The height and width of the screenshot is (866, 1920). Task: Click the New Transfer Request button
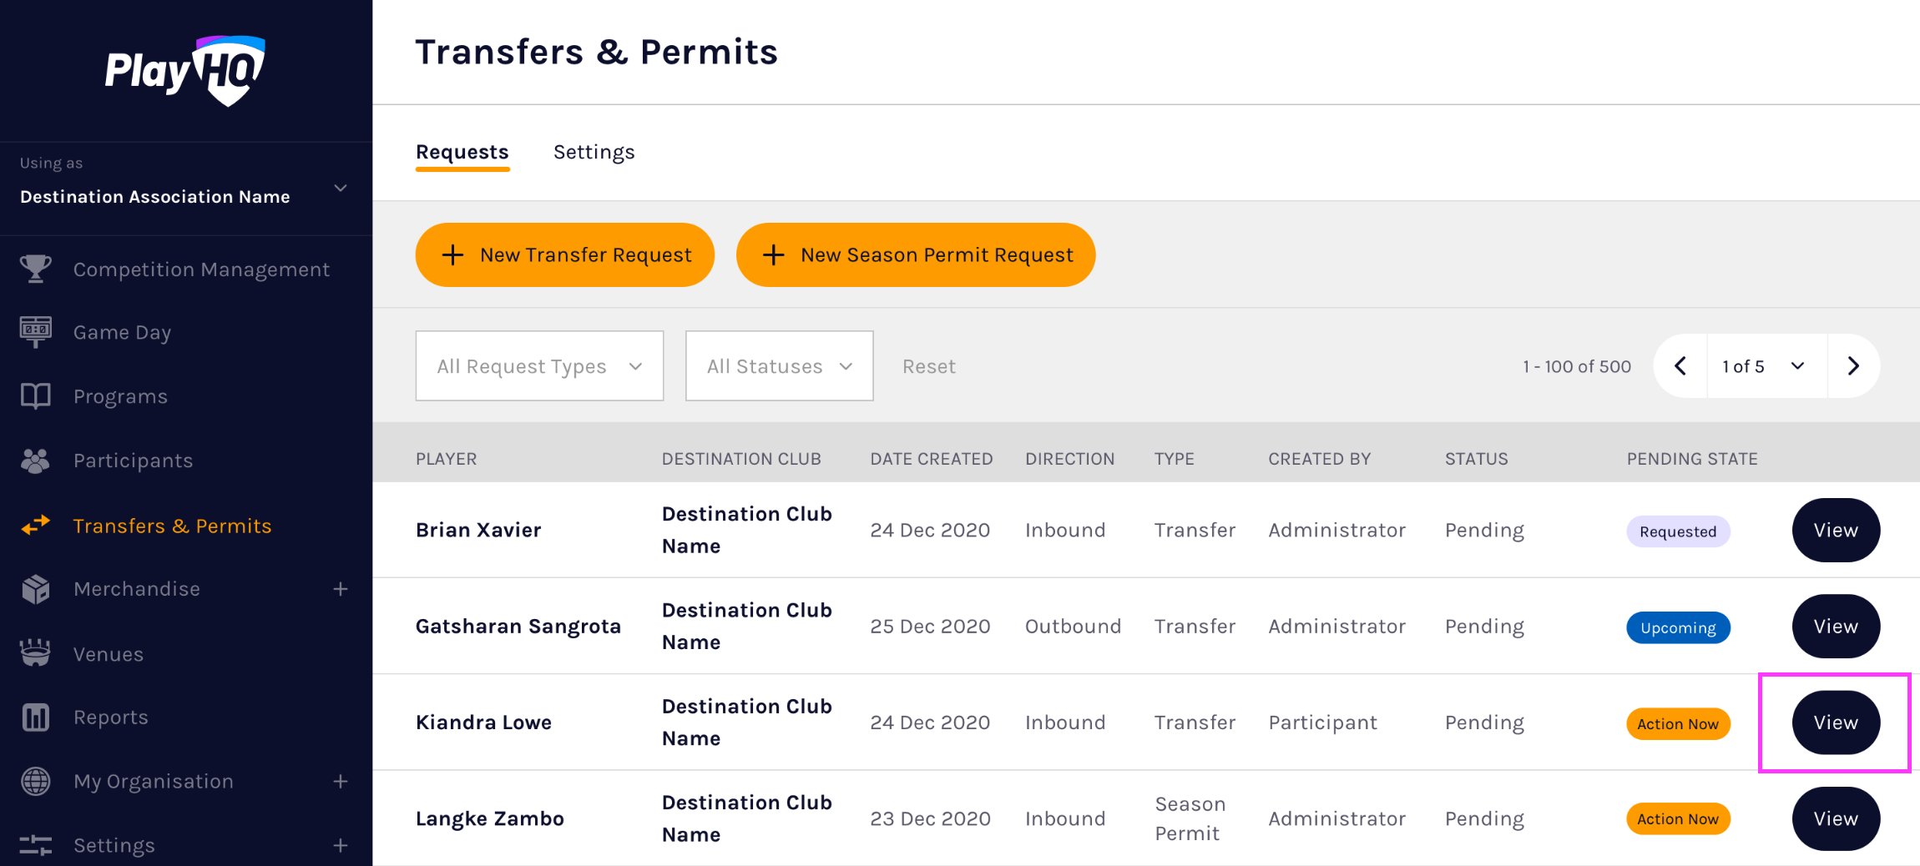(564, 254)
